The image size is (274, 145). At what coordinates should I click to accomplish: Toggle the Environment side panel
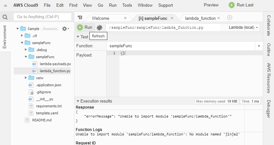[x=5, y=37]
